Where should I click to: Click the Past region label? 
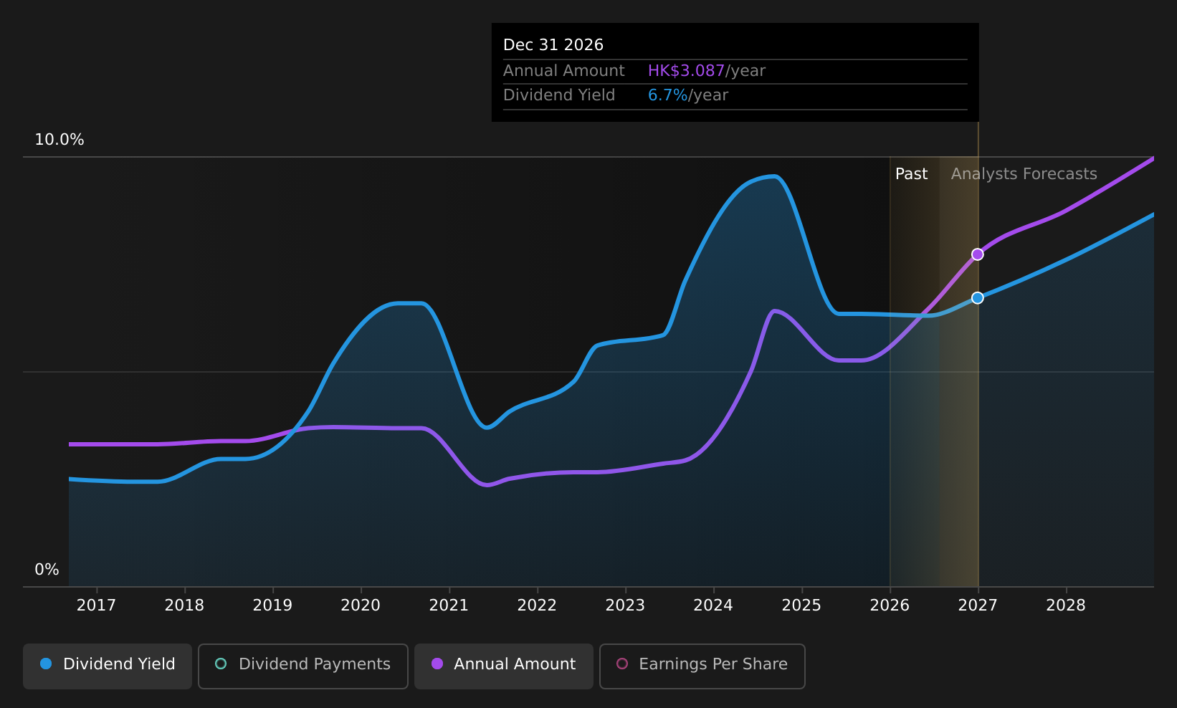point(911,174)
